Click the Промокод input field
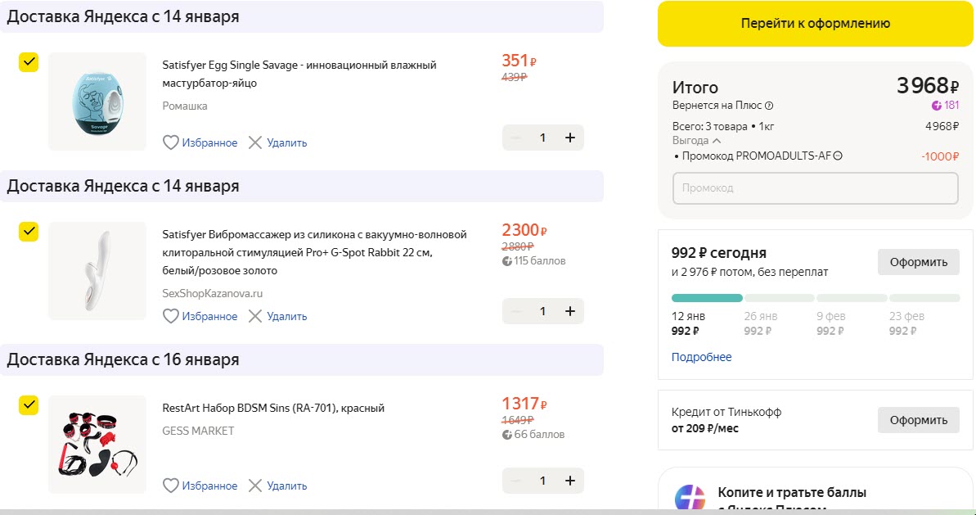 pos(815,188)
